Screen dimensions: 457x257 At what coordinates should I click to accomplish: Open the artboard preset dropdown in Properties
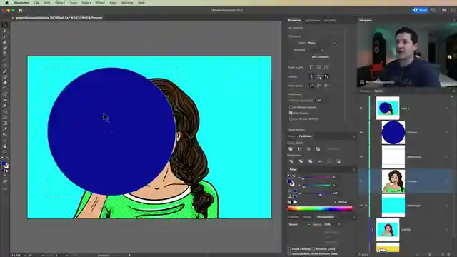tap(322, 43)
